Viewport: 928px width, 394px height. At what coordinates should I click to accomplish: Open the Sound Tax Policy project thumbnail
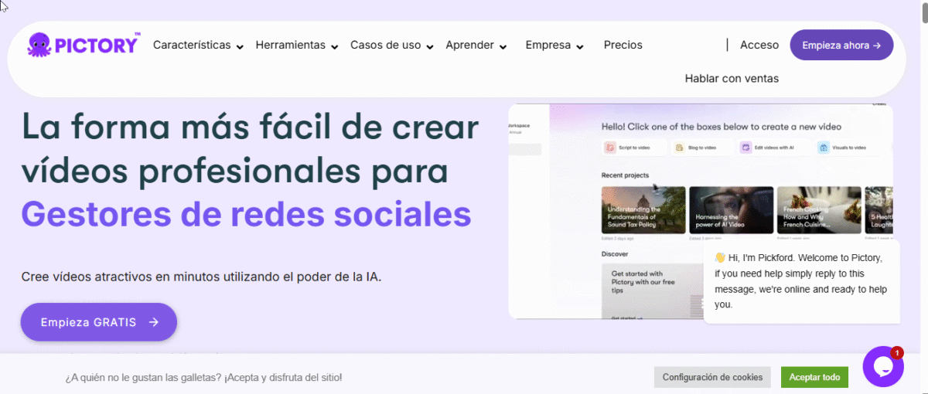point(643,210)
